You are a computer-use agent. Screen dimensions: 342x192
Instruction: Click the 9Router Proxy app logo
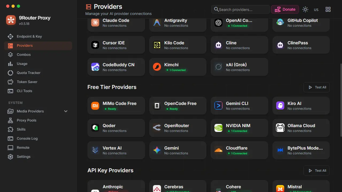click(11, 20)
